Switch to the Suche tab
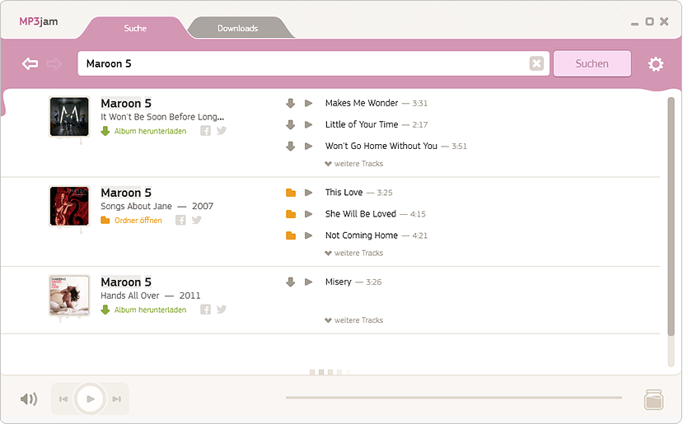683x424 pixels. pyautogui.click(x=135, y=28)
